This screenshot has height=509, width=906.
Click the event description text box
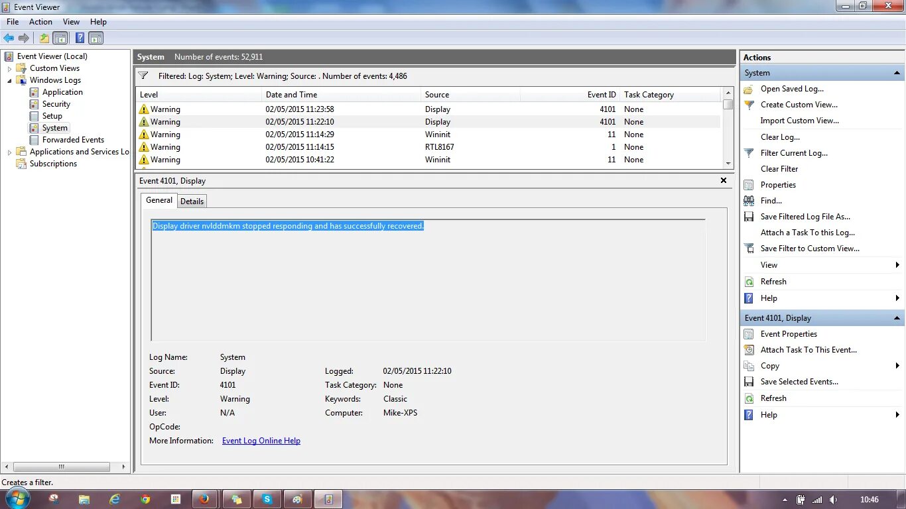(x=428, y=280)
